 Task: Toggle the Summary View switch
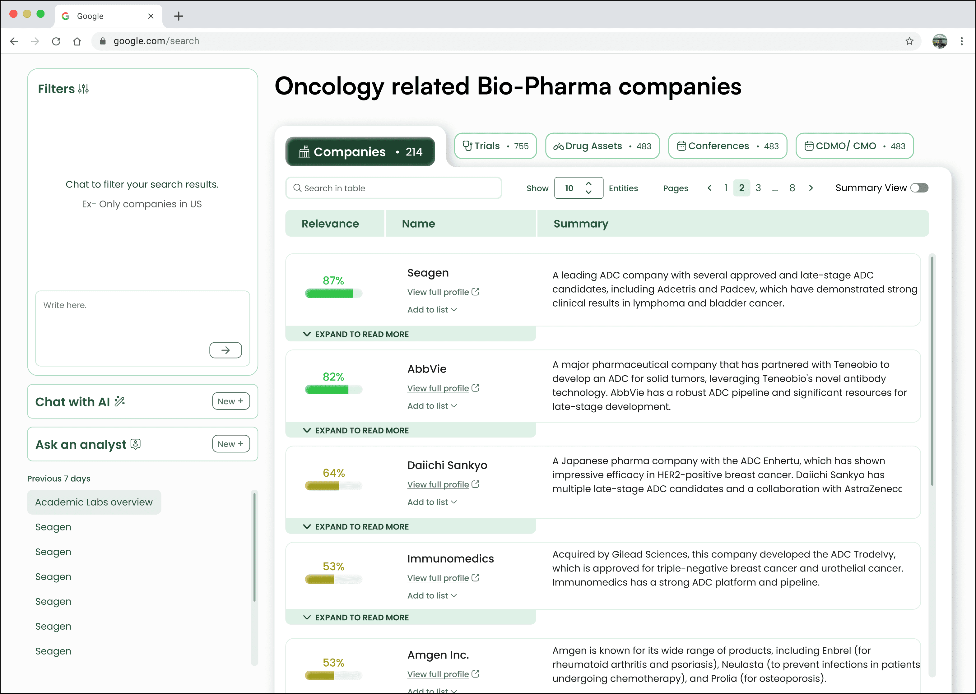(x=919, y=188)
